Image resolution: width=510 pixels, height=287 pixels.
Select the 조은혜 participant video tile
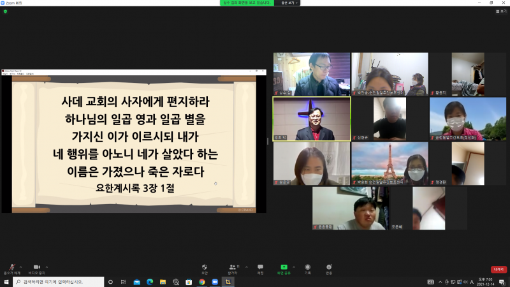coord(428,209)
